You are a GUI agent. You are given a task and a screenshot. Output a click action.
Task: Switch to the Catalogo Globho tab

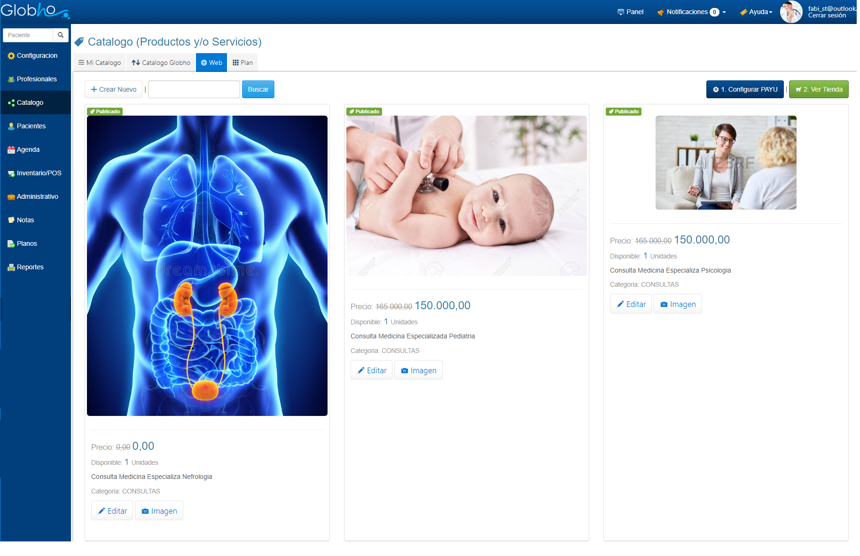click(161, 63)
